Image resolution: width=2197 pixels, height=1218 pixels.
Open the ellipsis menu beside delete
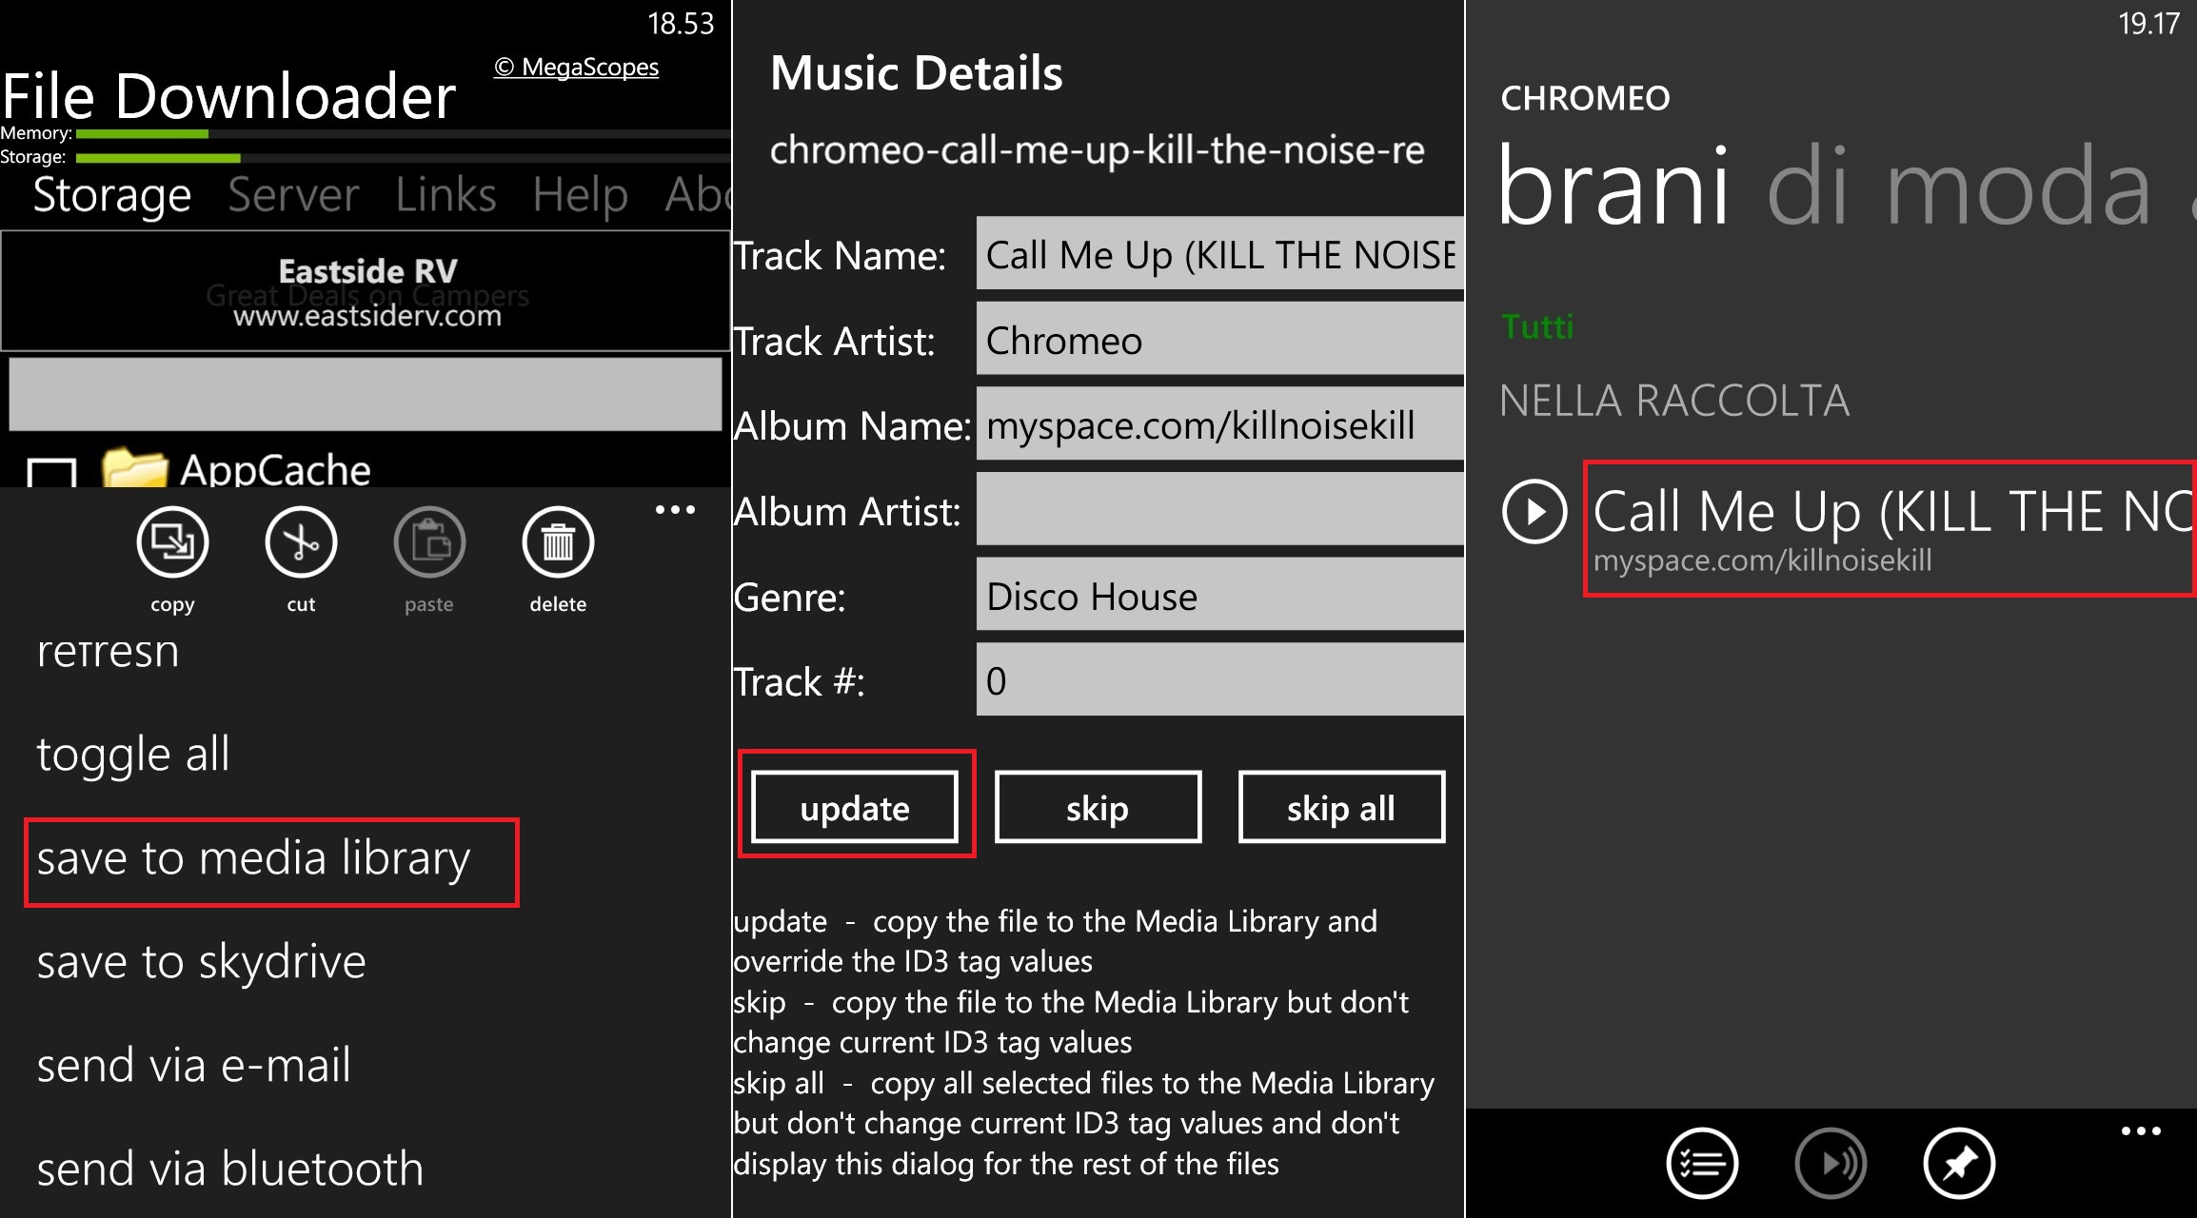tap(675, 510)
